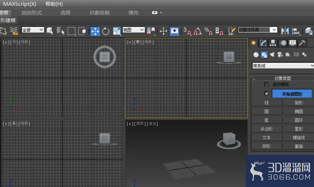
Task: Activate the Select and Scale tool
Action: [116, 31]
